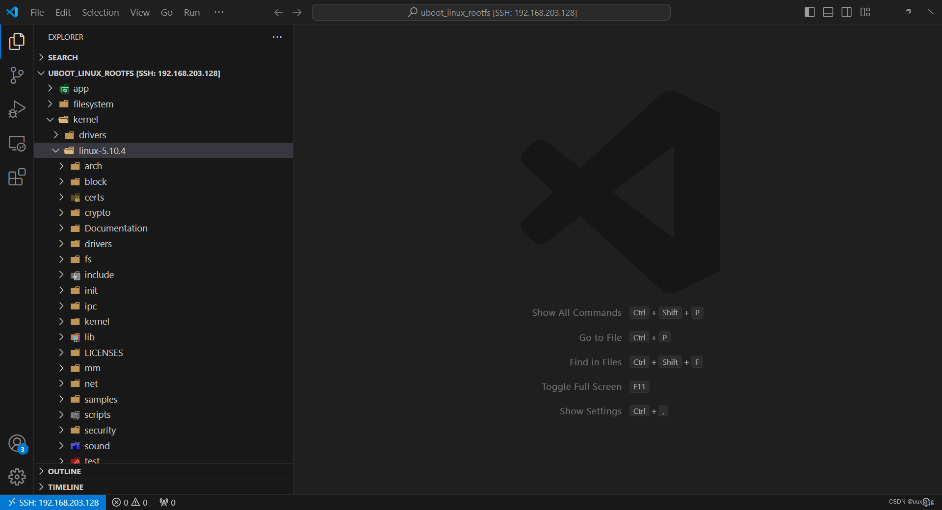Open the Remote Explorer view
942x510 pixels.
[x=17, y=143]
